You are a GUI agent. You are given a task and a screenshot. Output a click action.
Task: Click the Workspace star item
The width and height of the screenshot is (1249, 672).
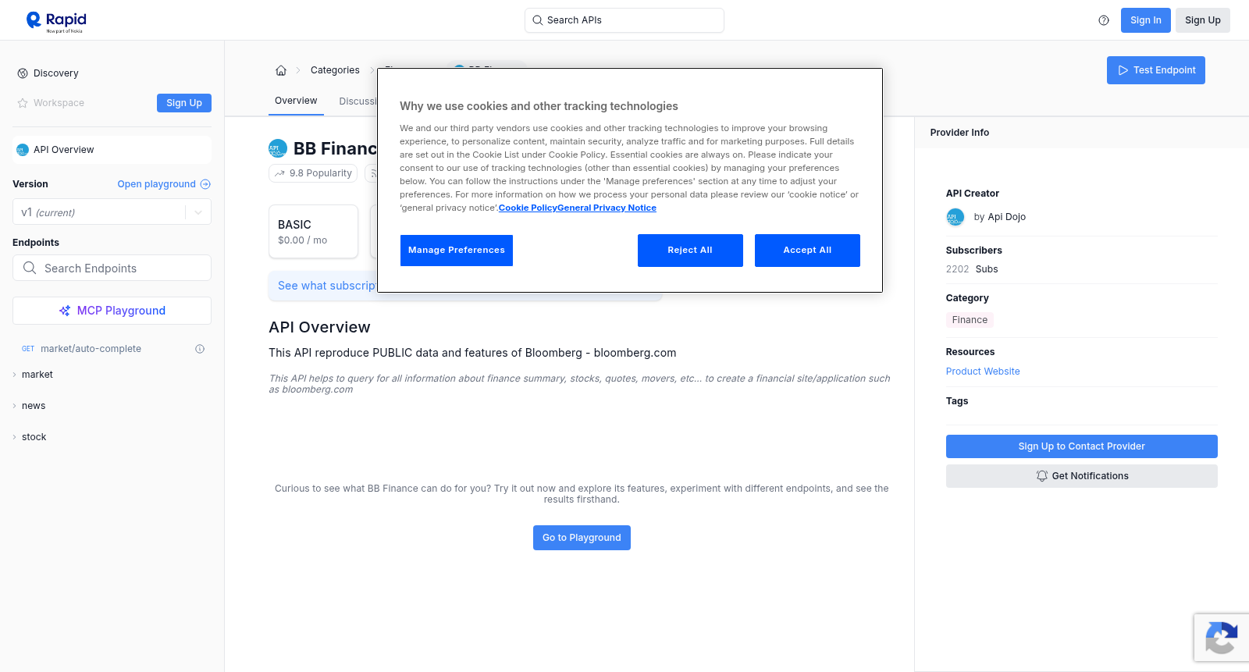(x=51, y=103)
